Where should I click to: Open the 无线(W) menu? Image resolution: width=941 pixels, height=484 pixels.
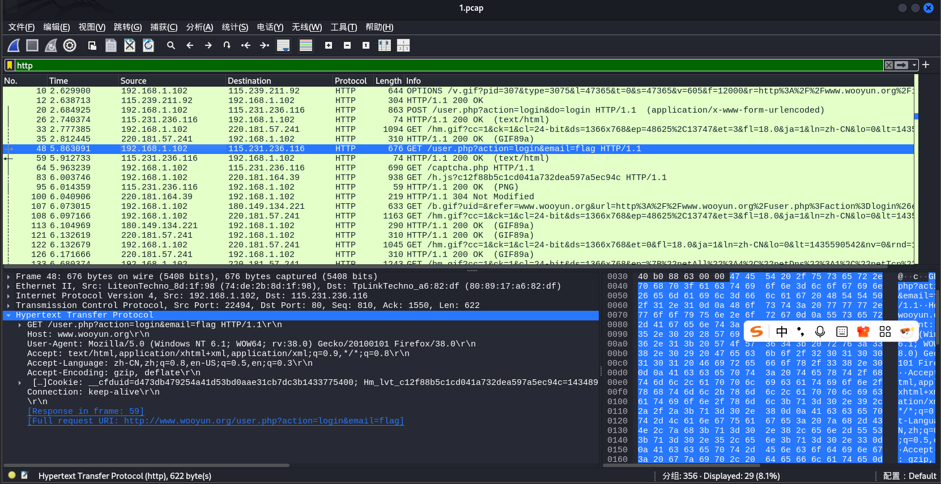click(306, 27)
